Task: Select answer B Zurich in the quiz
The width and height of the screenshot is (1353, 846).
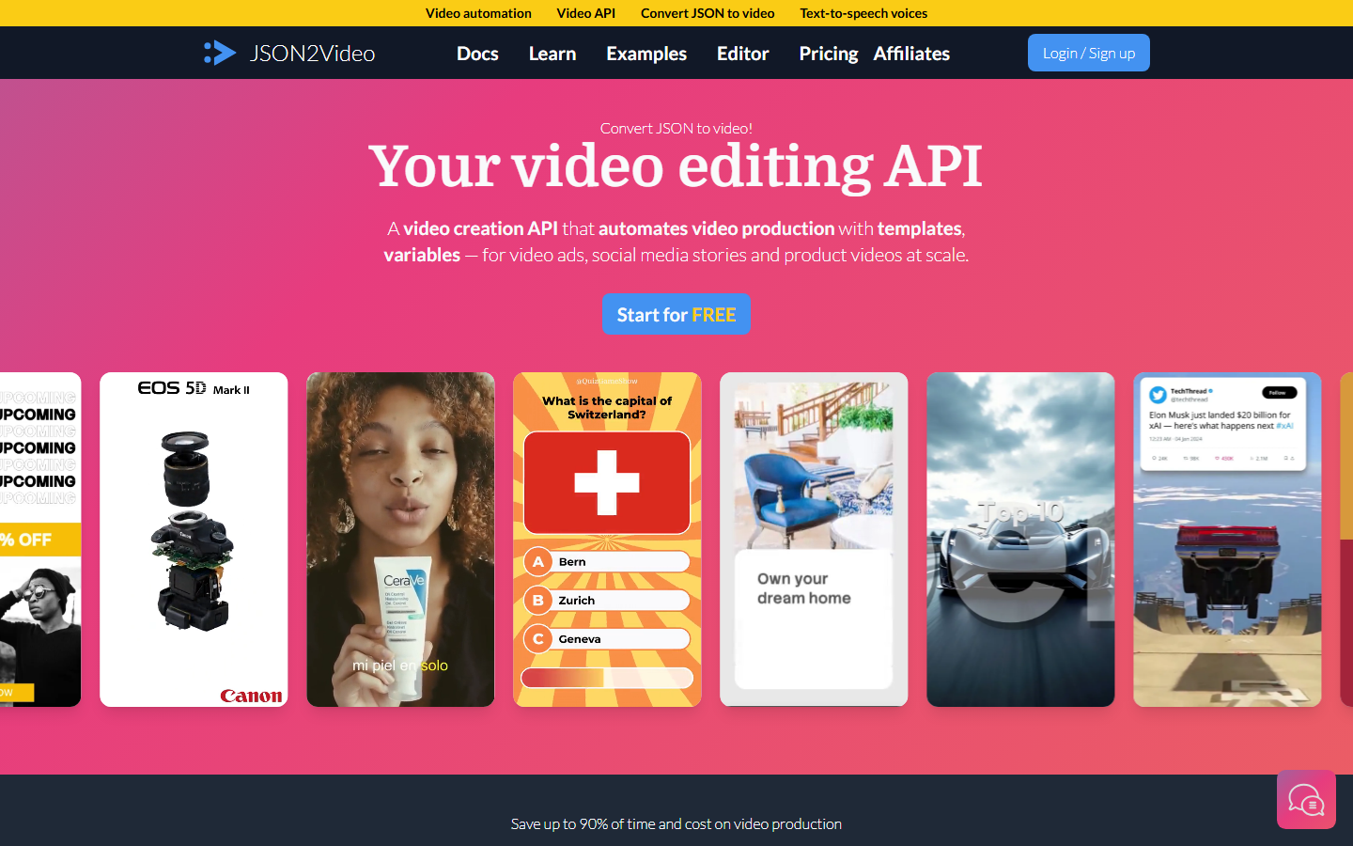Action: [x=607, y=601]
